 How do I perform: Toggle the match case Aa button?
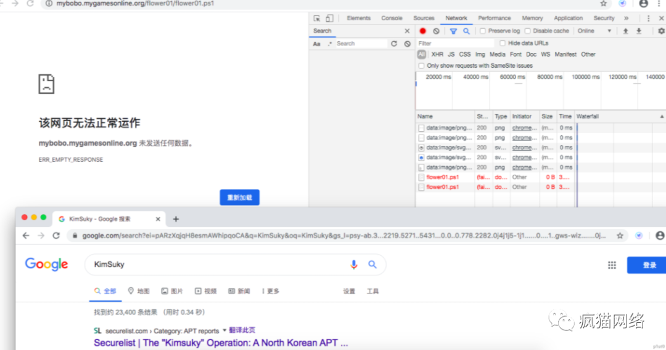point(316,44)
